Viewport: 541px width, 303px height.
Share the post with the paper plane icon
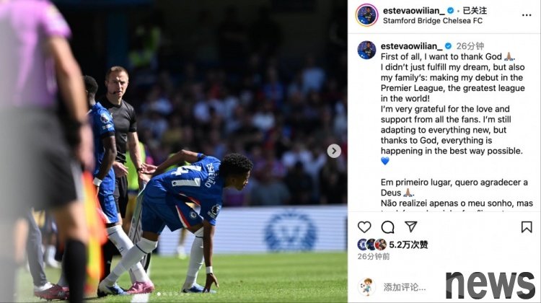(410, 227)
